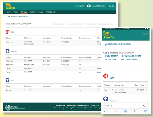
Task: Click Website Privacy and Security Statement link
Action: pyautogui.click(x=66, y=108)
